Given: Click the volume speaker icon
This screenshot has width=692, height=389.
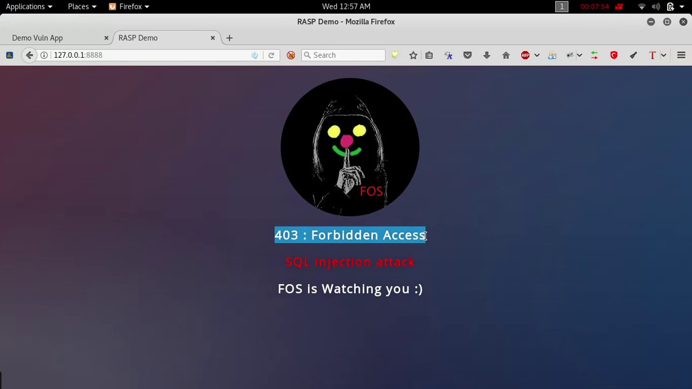Looking at the screenshot, I should [x=656, y=6].
